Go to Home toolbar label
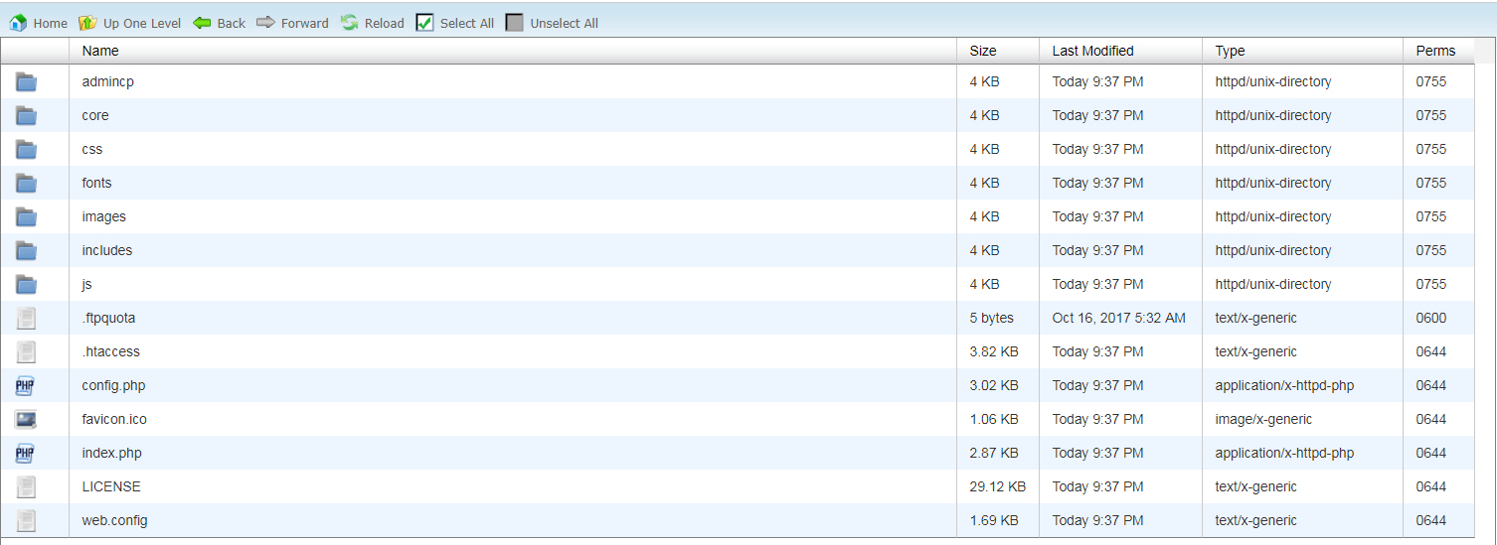This screenshot has width=1497, height=545. coord(51,23)
